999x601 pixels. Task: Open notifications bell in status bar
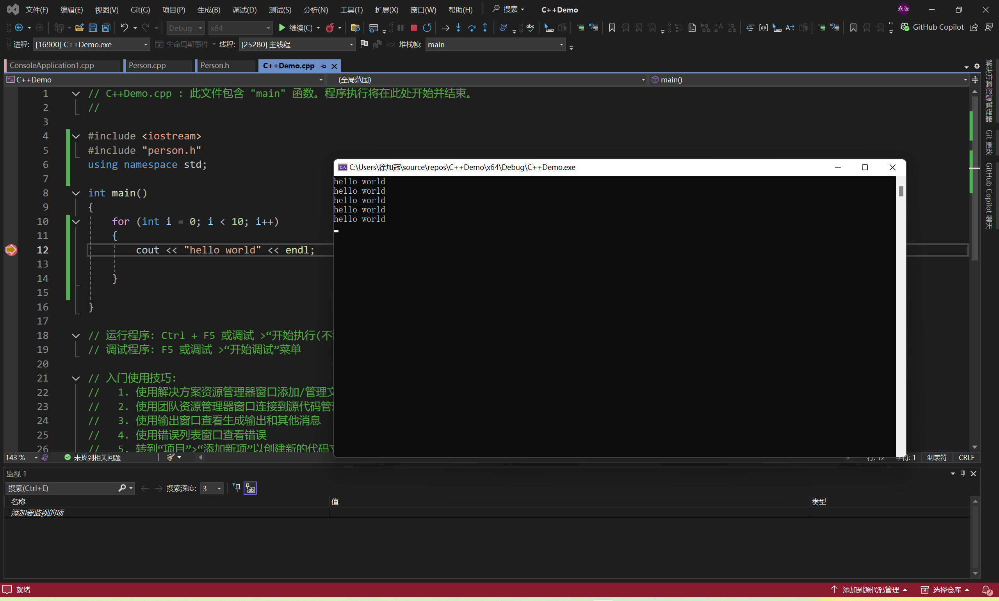pos(987,590)
